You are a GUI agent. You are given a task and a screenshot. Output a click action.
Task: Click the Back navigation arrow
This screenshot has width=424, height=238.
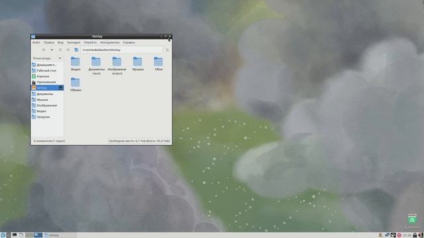pos(44,50)
